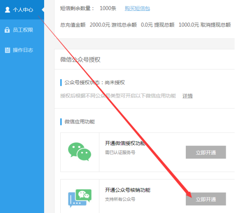Click 立即开通 for 开通公众号核销功能
The height and width of the screenshot is (213, 235).
pyautogui.click(x=206, y=199)
